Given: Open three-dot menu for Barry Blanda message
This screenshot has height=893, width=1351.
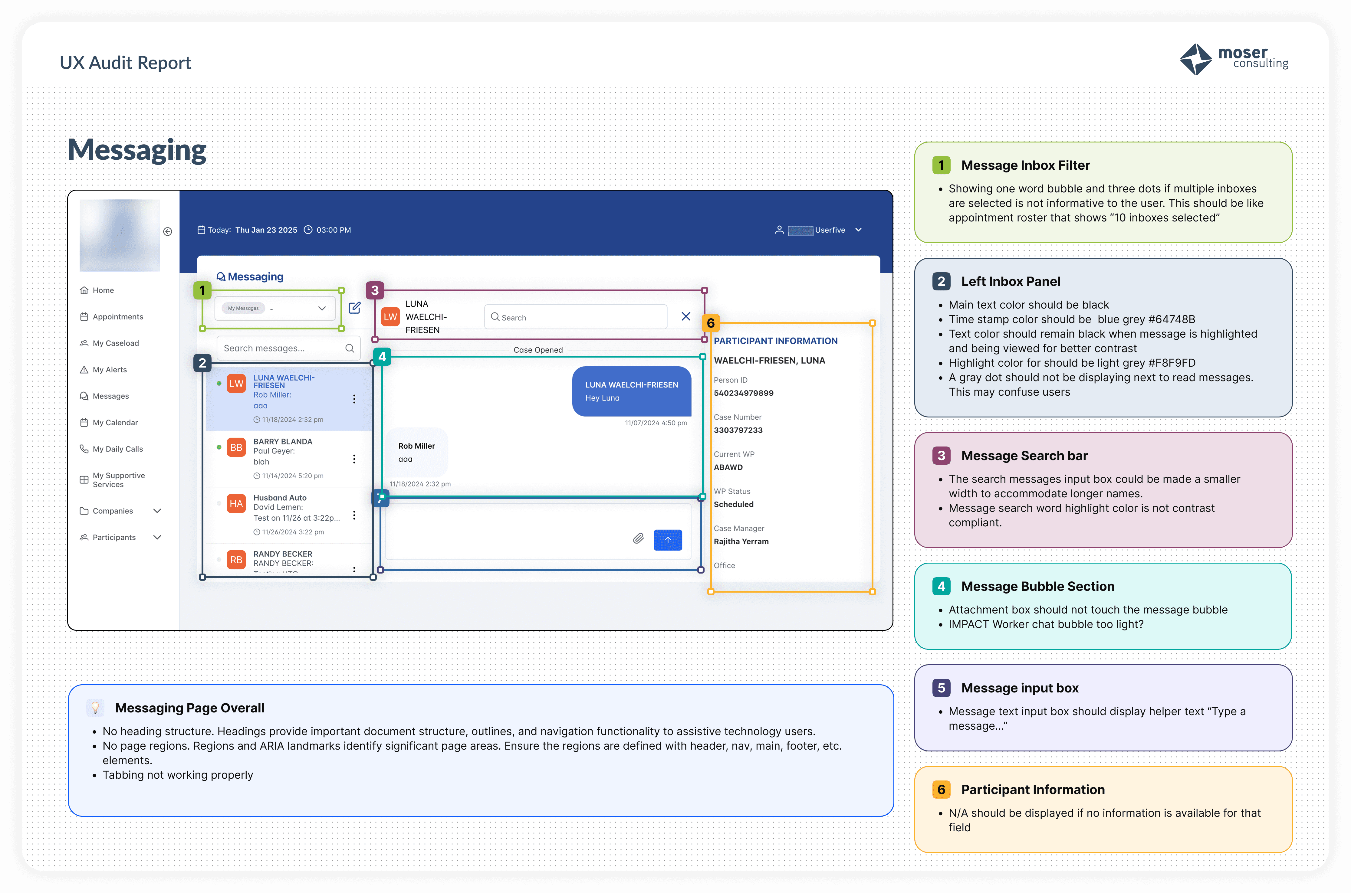Looking at the screenshot, I should [x=354, y=459].
